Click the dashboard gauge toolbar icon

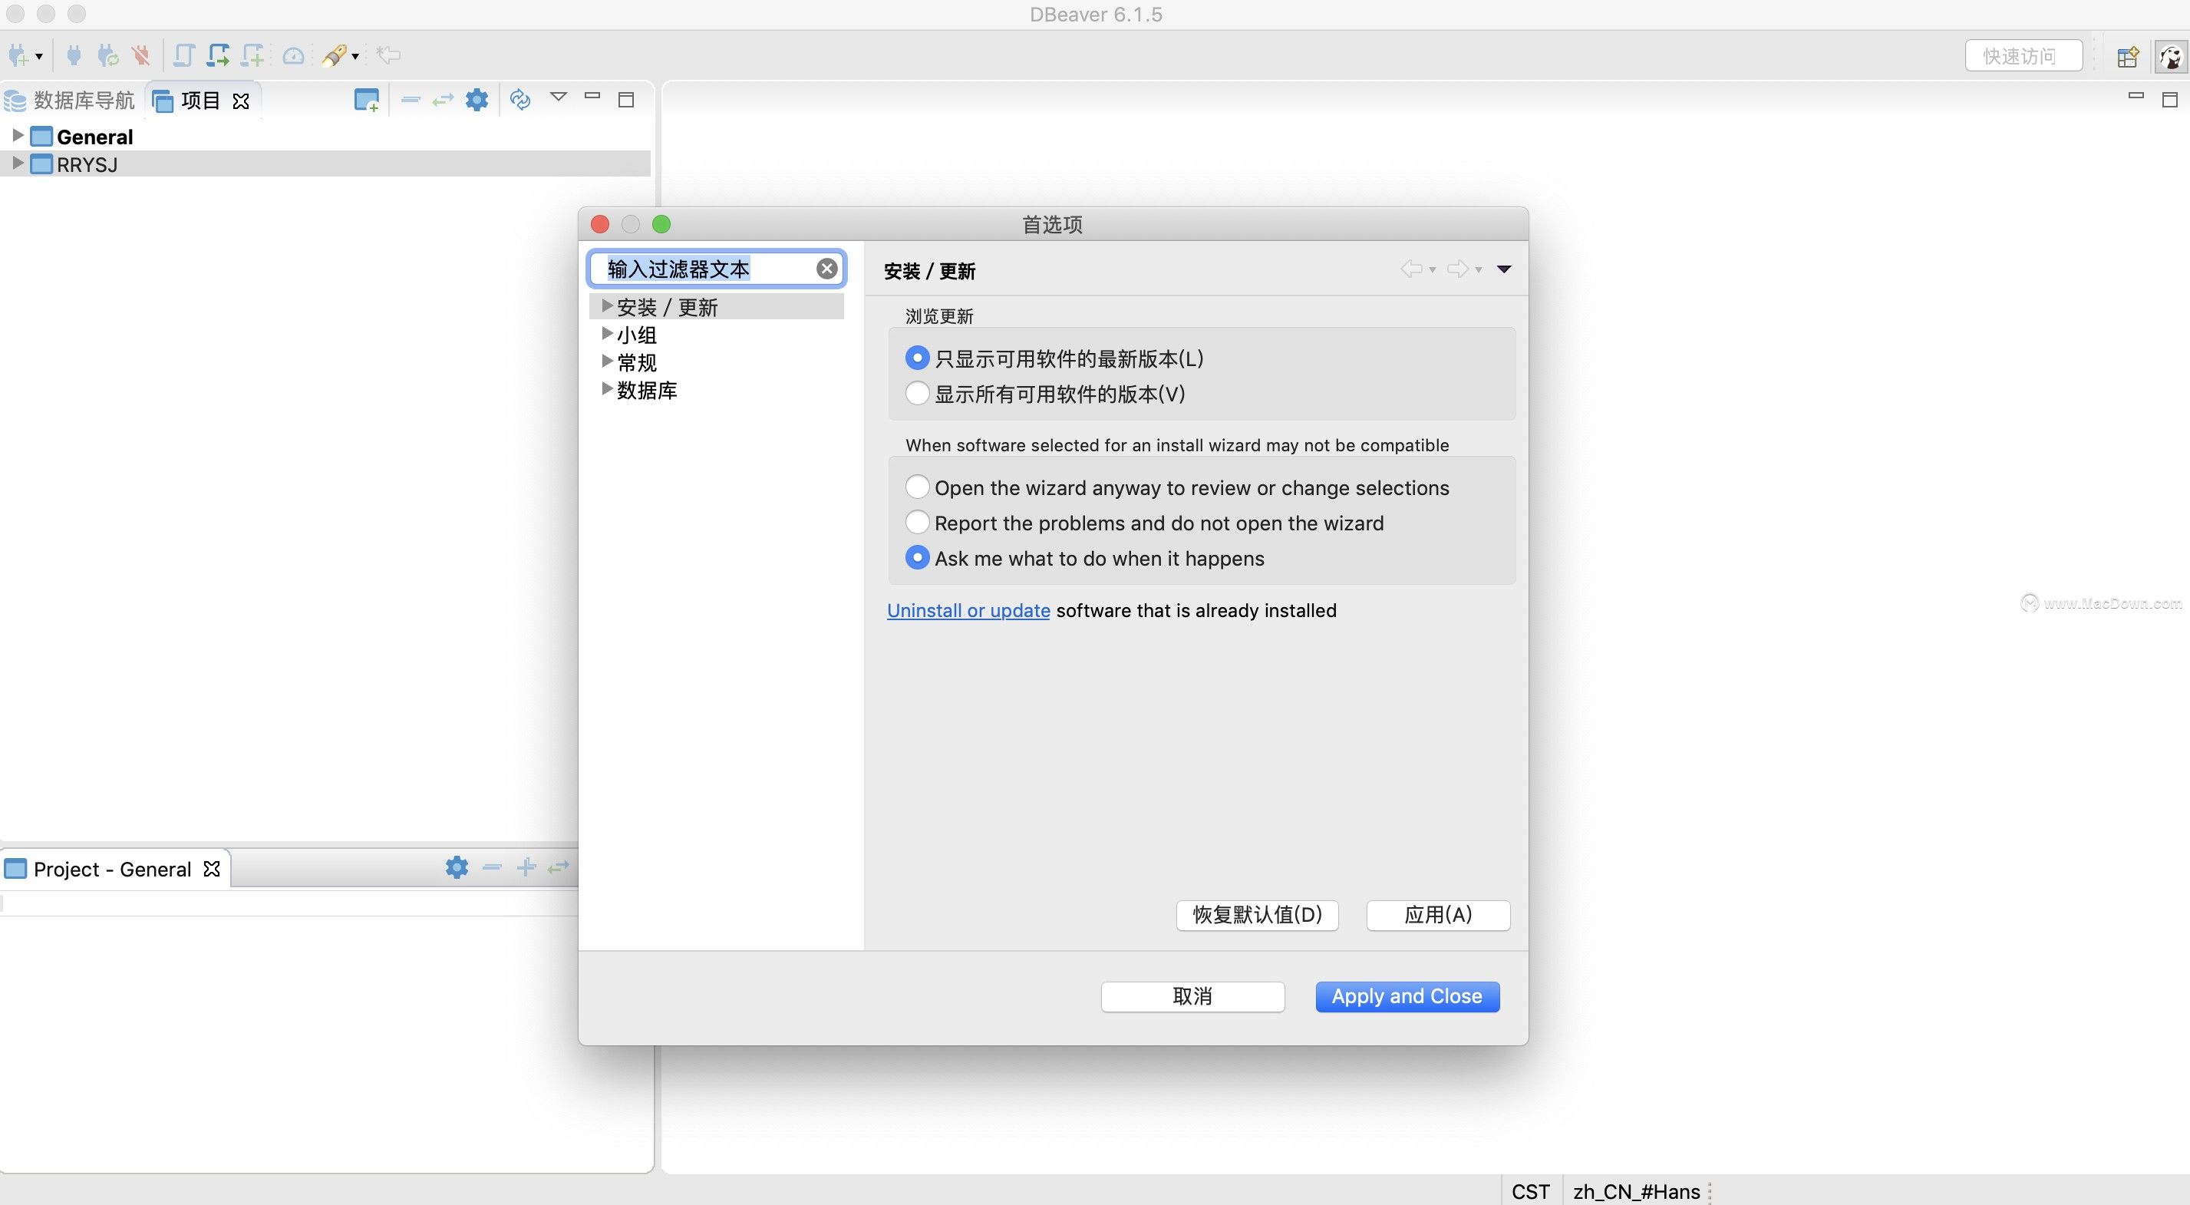[293, 56]
